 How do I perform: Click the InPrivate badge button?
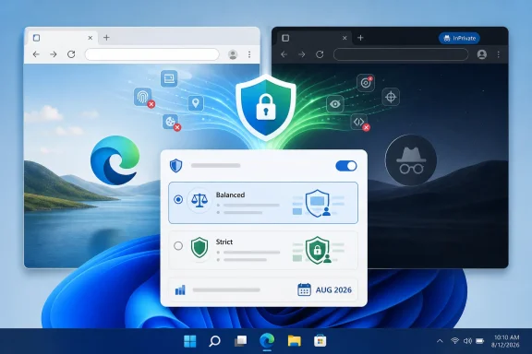[459, 39]
